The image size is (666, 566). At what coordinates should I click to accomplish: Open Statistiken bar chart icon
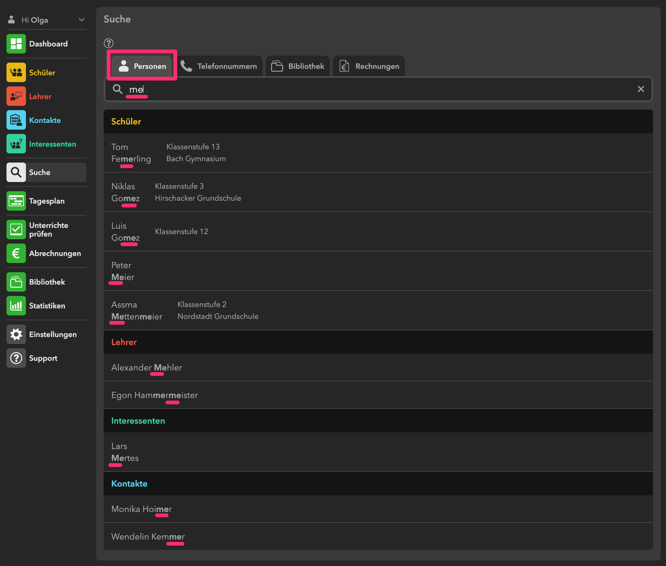tap(16, 306)
